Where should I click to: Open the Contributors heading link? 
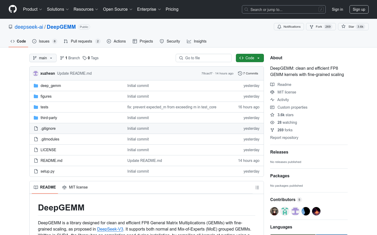[x=286, y=199]
